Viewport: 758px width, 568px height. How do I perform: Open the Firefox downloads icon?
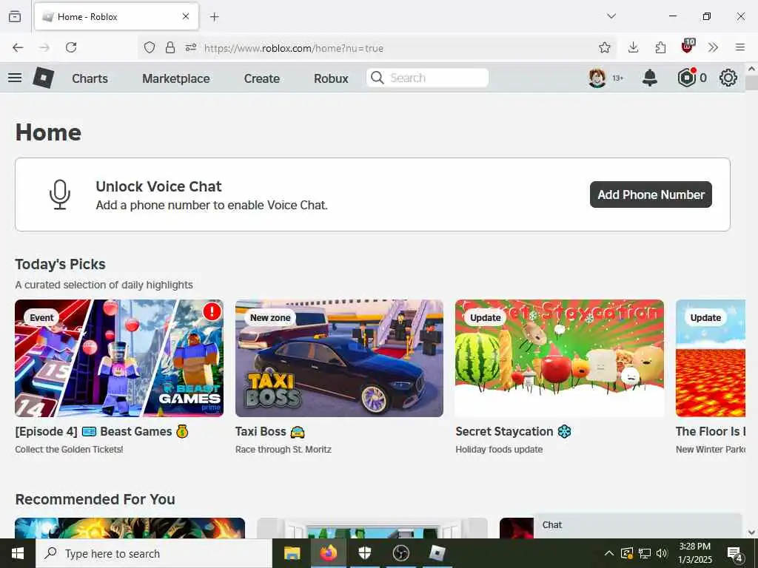point(634,47)
